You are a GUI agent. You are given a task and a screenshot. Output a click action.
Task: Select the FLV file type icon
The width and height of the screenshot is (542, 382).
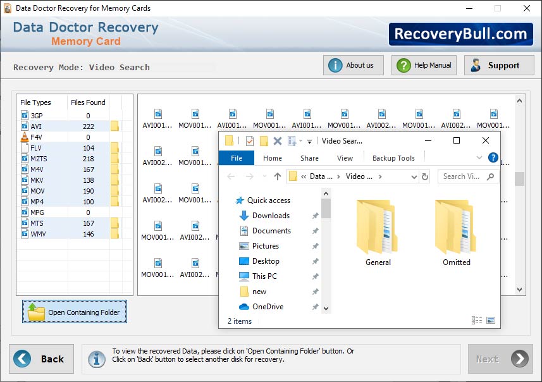[x=25, y=147]
